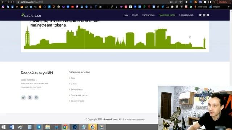Click the round Twitter icon in footer
This screenshot has width=232, height=130.
(x=23, y=97)
